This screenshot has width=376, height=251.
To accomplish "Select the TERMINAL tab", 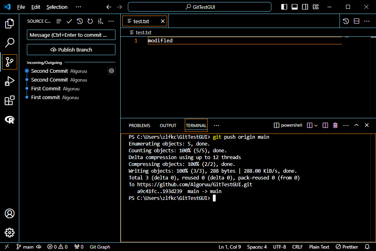I will pyautogui.click(x=196, y=125).
